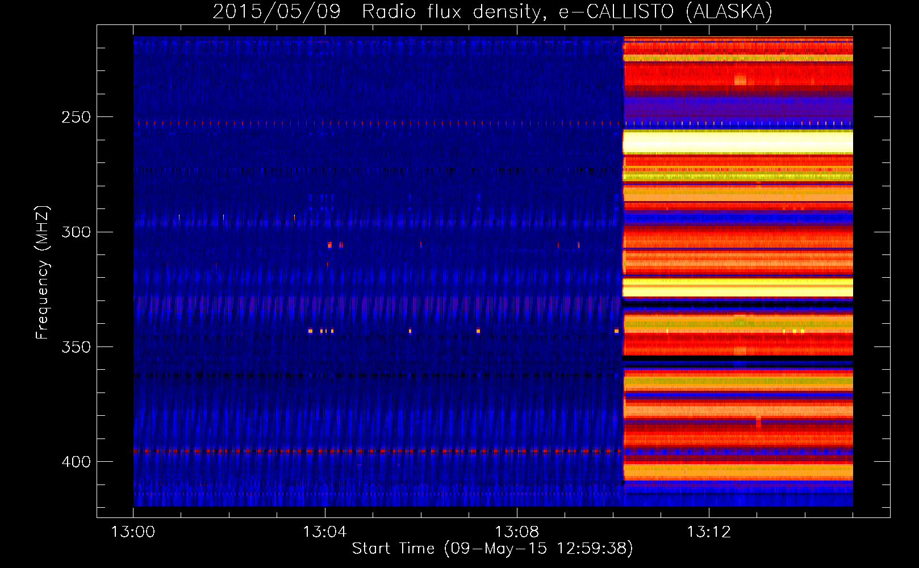This screenshot has height=568, width=919.
Task: Click the 400 frequency tick label
Action: [x=76, y=462]
